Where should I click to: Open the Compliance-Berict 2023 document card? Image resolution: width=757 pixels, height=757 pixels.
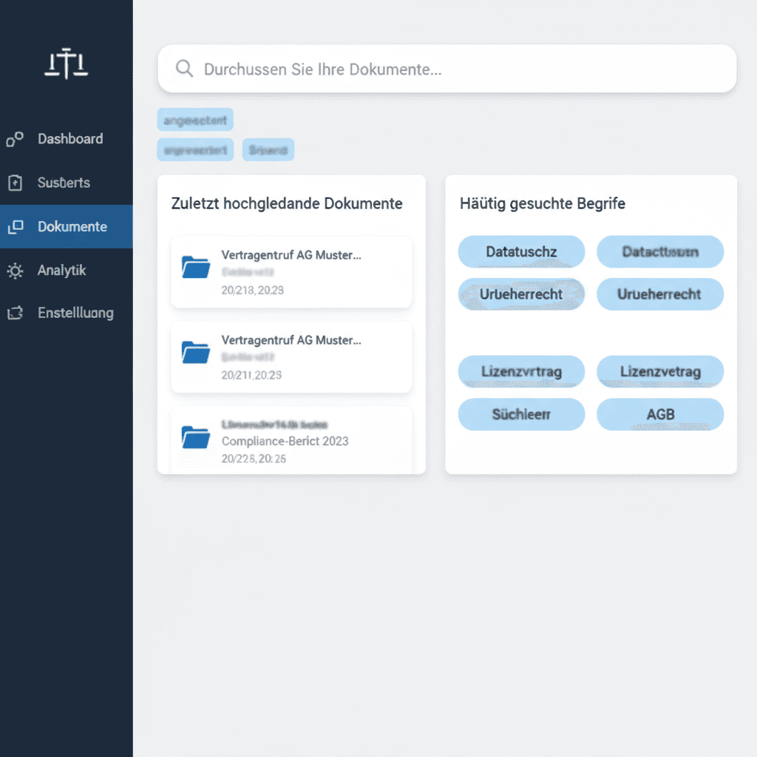click(291, 440)
